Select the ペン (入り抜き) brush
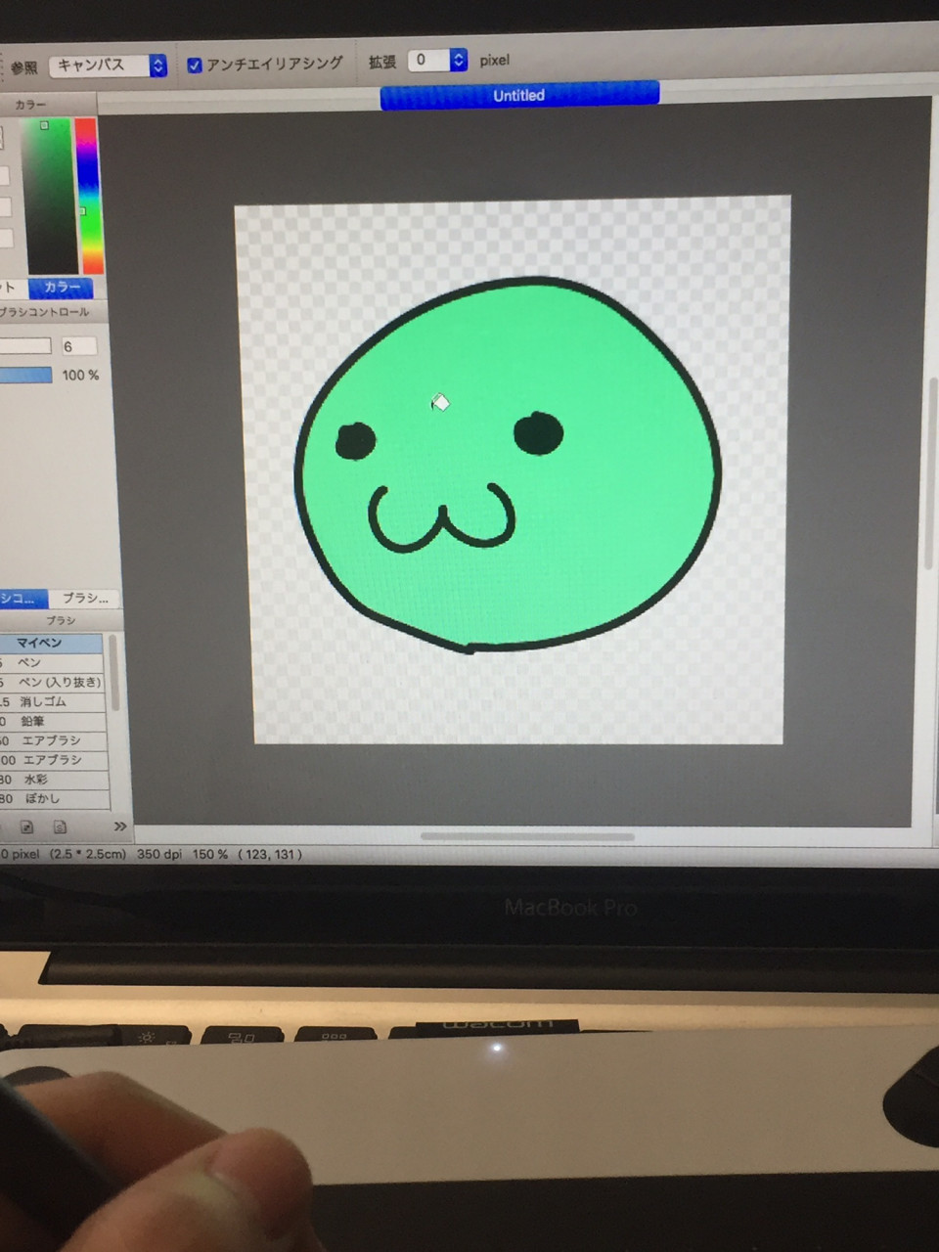 click(x=59, y=682)
